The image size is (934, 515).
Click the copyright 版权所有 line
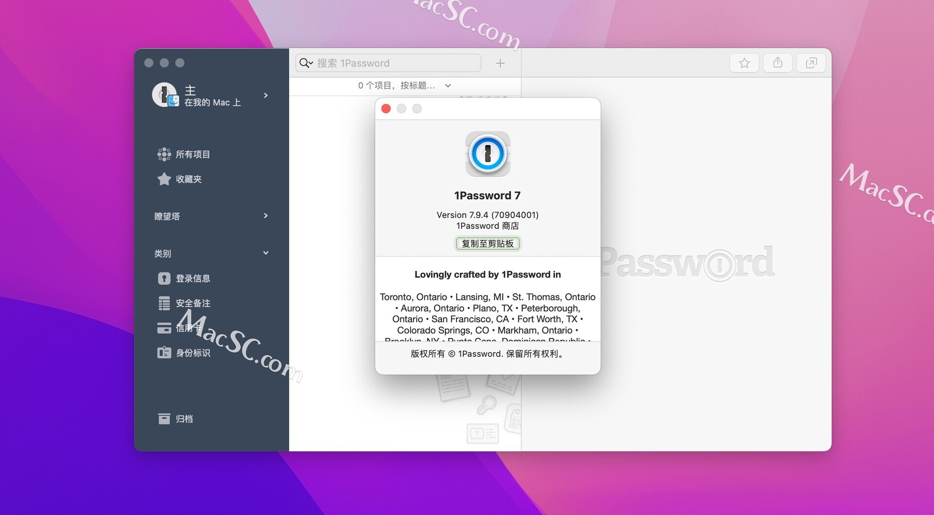[487, 354]
